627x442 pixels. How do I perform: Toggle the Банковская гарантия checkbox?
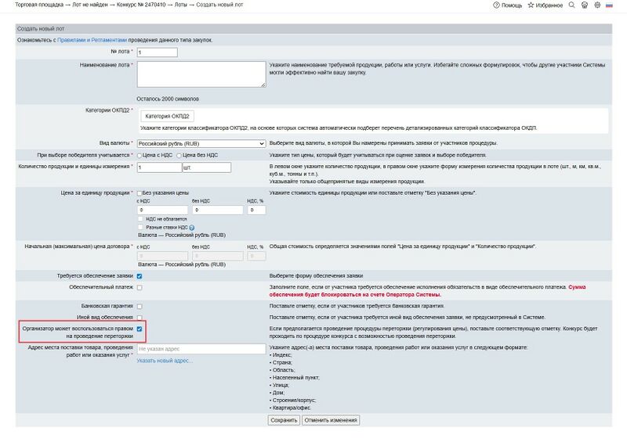coord(140,306)
